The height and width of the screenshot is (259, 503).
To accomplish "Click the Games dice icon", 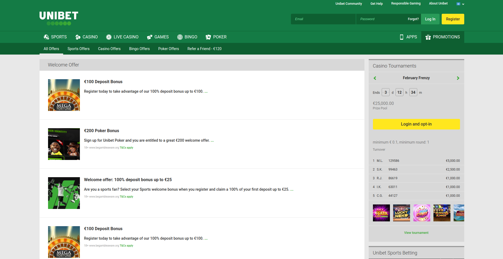I will point(150,37).
